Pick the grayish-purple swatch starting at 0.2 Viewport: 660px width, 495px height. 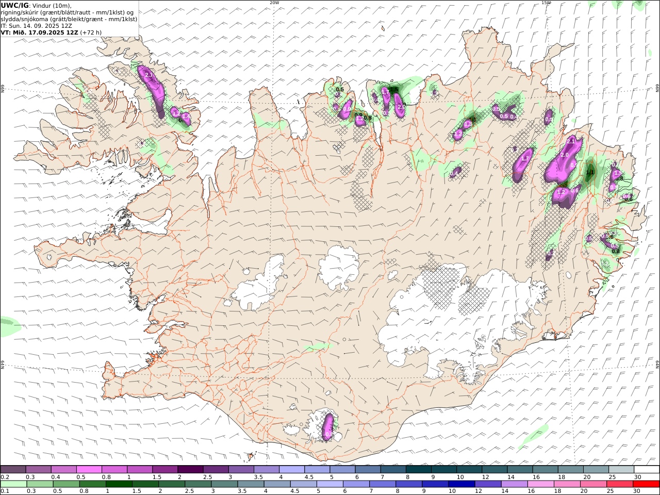coord(13,470)
